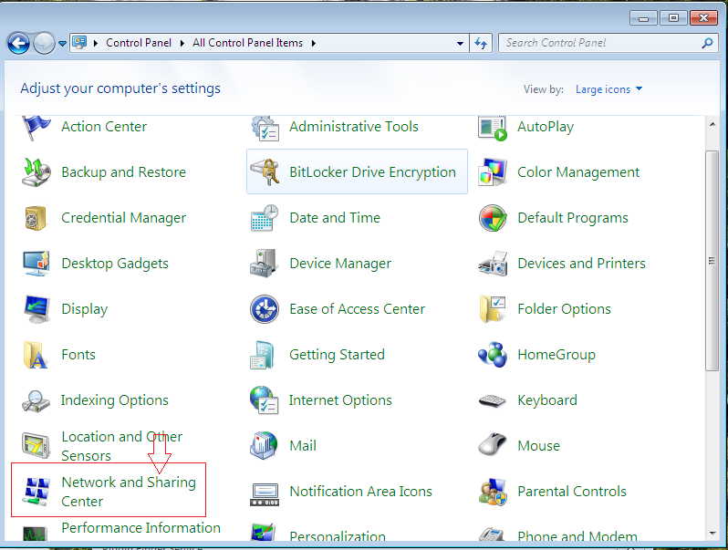Open the Administrative Tools link
This screenshot has width=728, height=550.
click(354, 127)
